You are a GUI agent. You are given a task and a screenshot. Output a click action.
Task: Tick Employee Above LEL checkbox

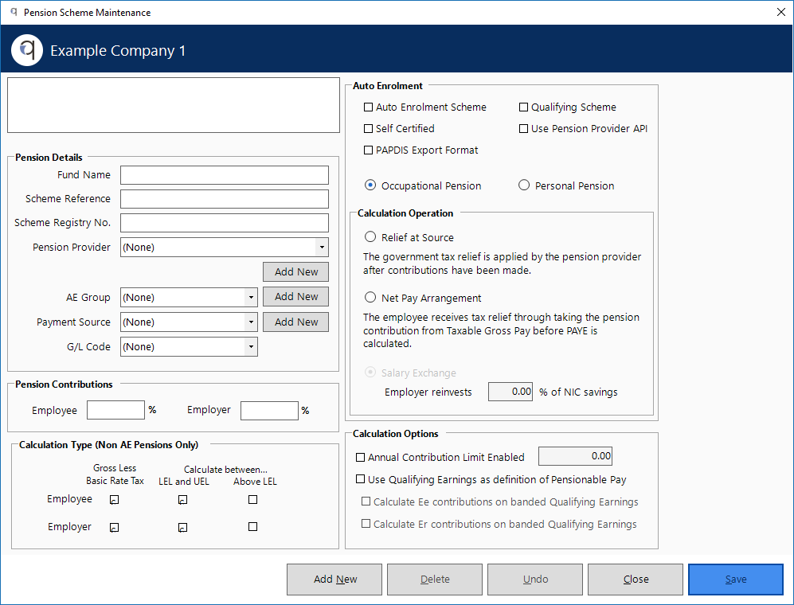pyautogui.click(x=252, y=500)
